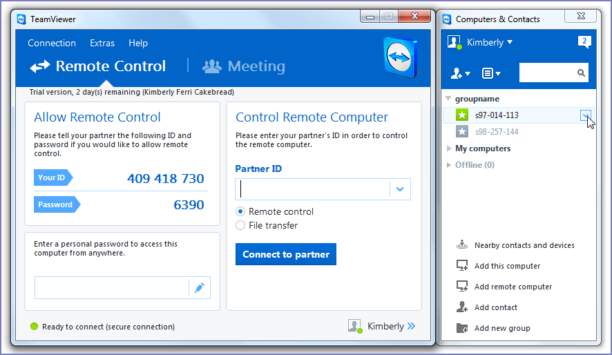Select the s97-014-113 contact entry
The image size is (612, 355).
click(x=518, y=115)
